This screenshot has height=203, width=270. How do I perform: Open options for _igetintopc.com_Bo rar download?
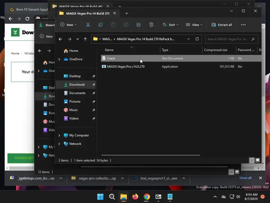click(x=61, y=178)
